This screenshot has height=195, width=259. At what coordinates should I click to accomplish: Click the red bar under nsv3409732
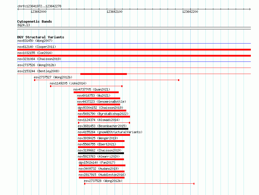(x=102, y=171)
